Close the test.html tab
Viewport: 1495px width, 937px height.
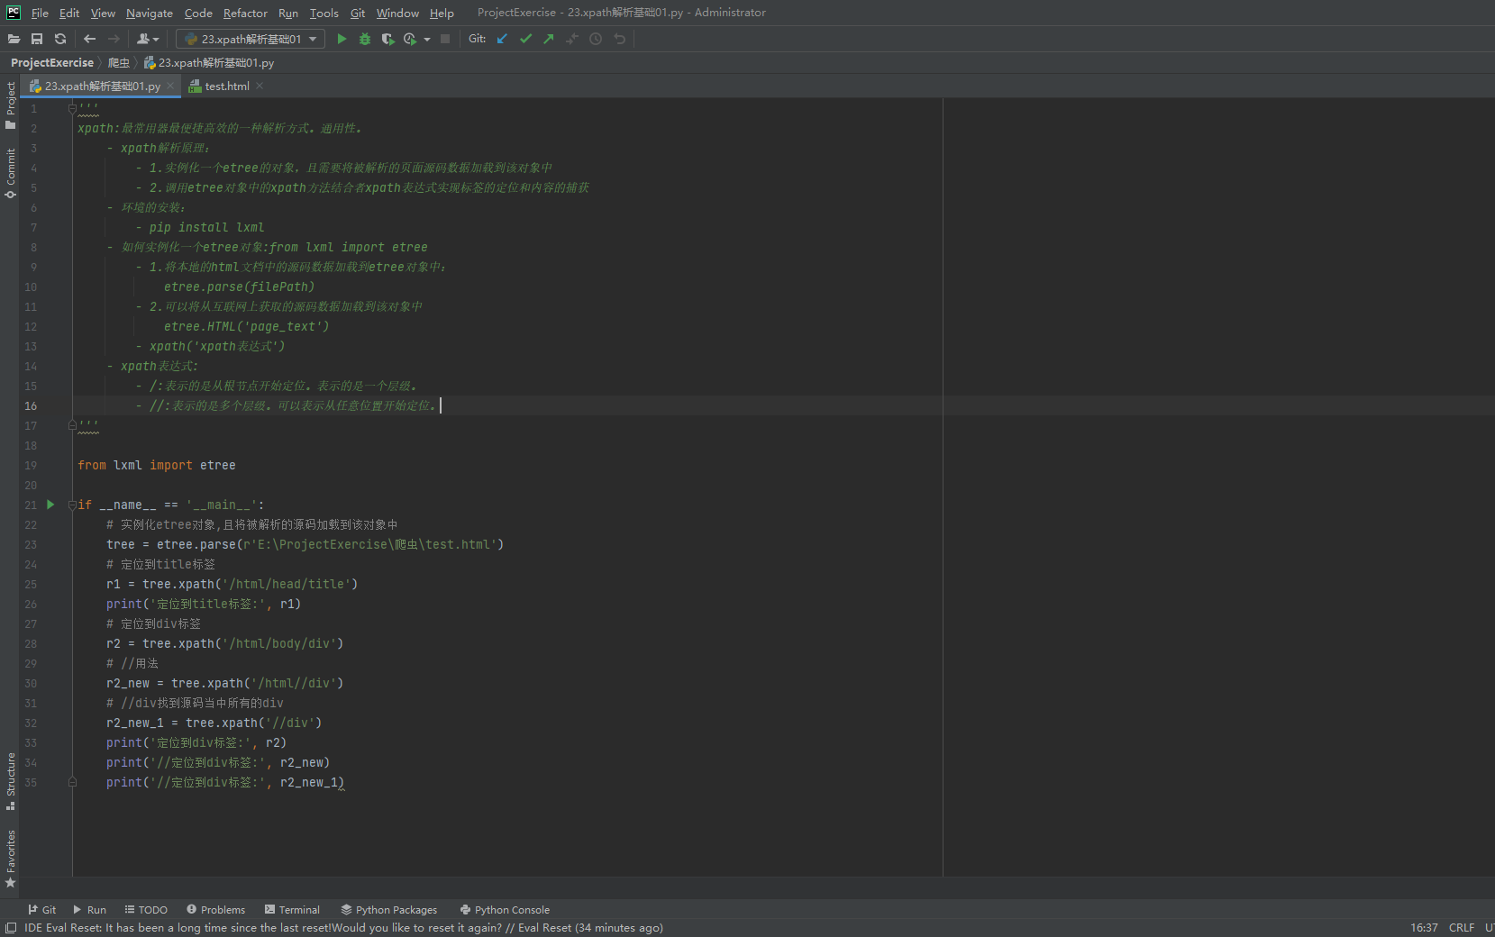point(260,86)
